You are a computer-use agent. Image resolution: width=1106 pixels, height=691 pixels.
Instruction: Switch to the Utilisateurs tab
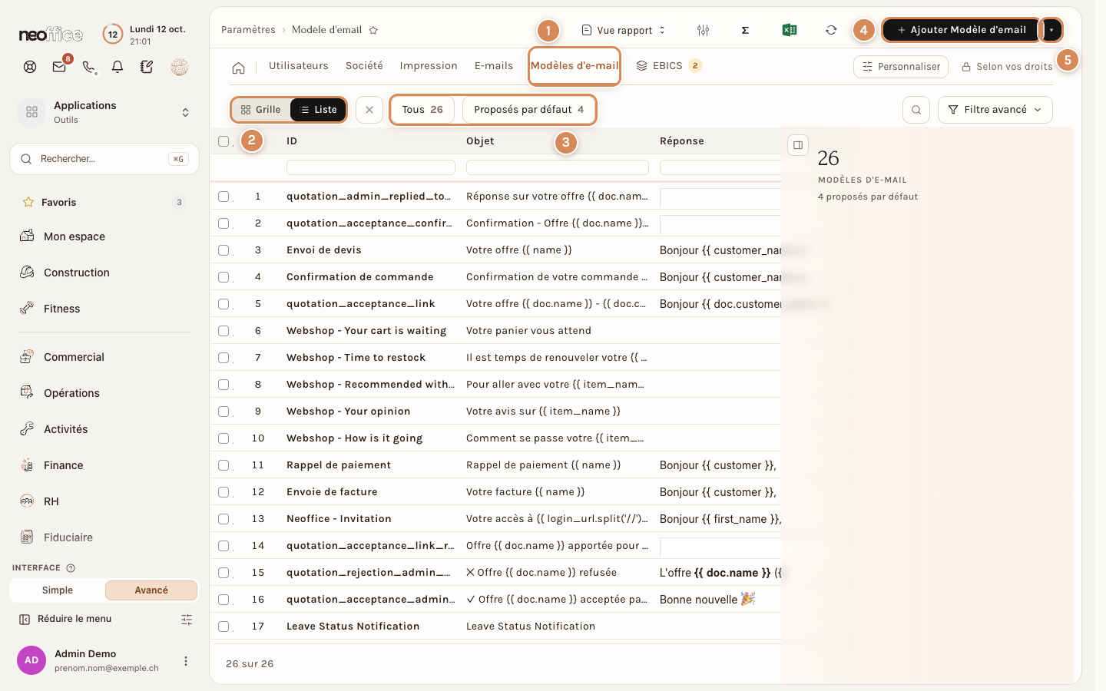click(x=299, y=66)
